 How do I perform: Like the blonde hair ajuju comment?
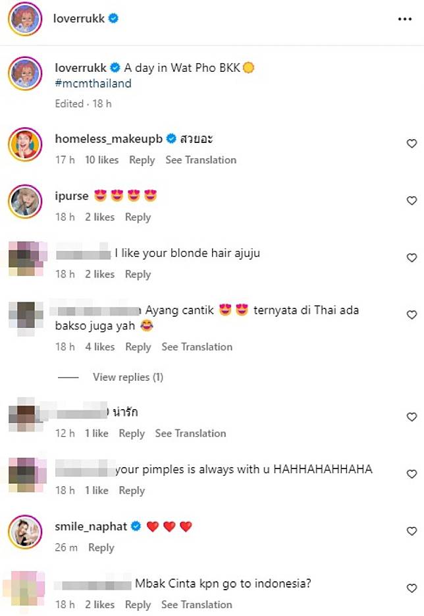click(411, 258)
